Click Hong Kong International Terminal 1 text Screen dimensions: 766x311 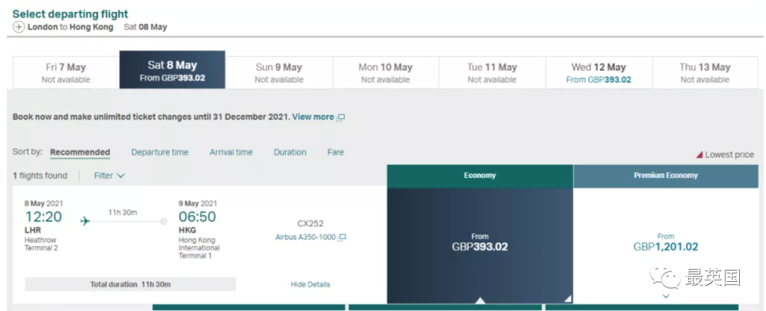tap(199, 248)
